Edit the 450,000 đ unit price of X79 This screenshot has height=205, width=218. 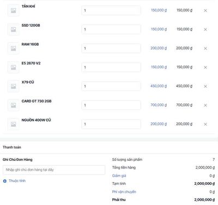tap(159, 86)
